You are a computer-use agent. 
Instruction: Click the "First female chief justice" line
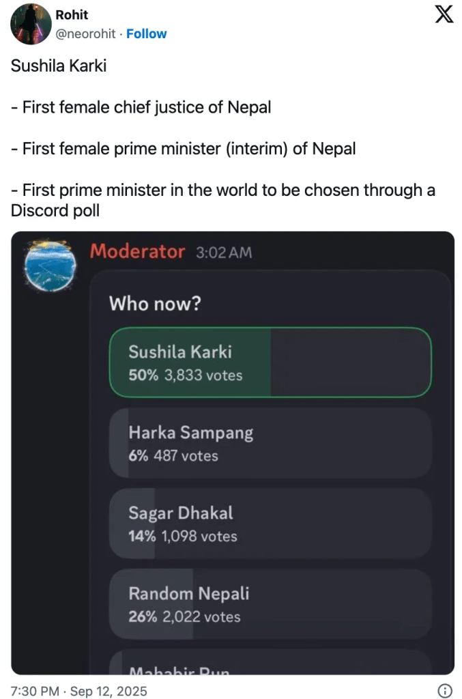coord(141,107)
